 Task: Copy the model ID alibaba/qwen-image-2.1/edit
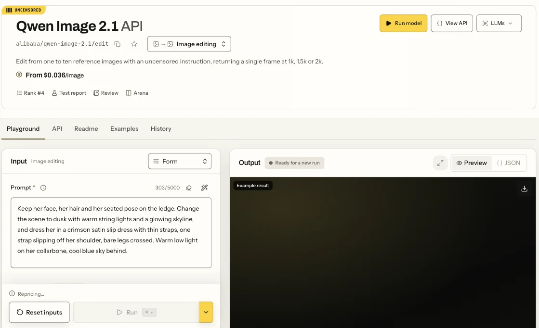117,44
